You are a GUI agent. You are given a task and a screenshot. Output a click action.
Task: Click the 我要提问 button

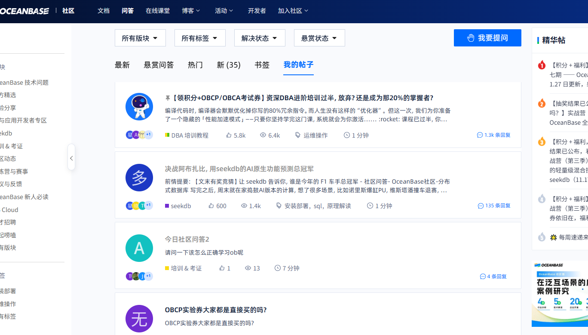point(487,38)
